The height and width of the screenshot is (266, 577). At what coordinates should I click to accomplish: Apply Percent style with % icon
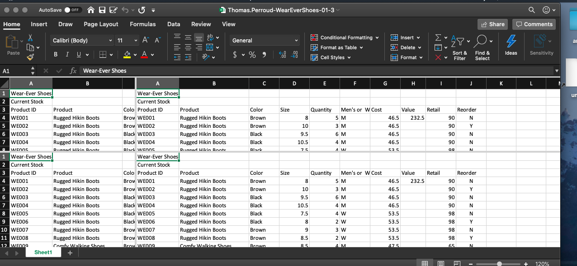(x=252, y=55)
